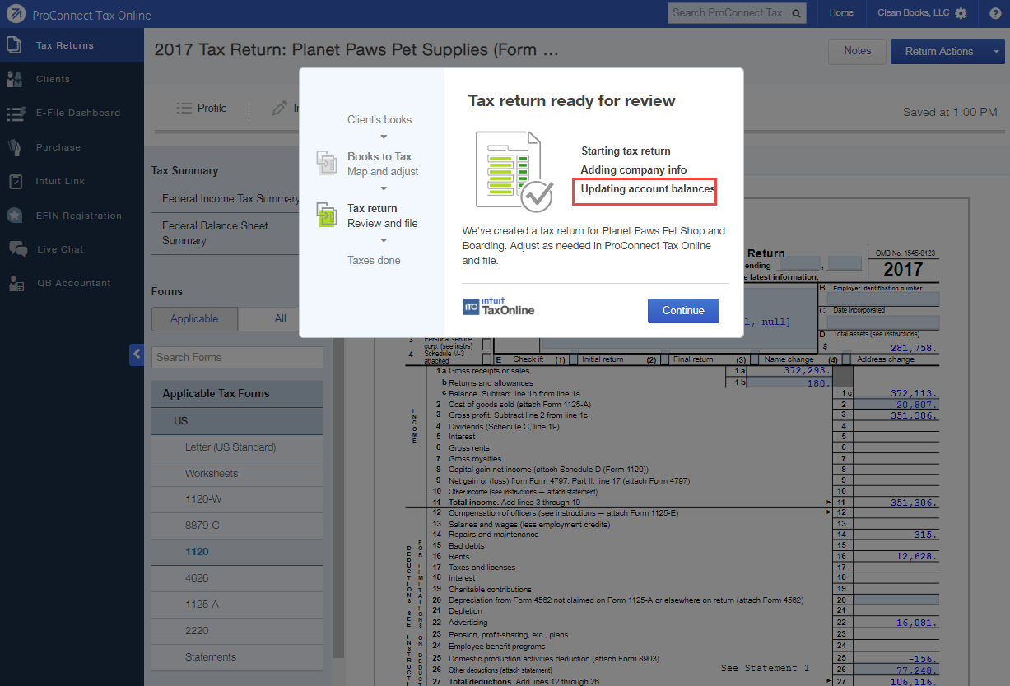
Task: Click the Return Actions button
Action: point(939,51)
